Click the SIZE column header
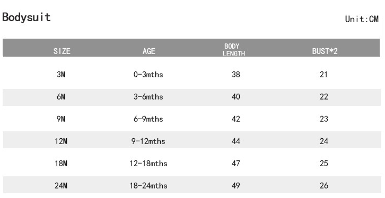This screenshot has width=385, height=198. [x=62, y=51]
